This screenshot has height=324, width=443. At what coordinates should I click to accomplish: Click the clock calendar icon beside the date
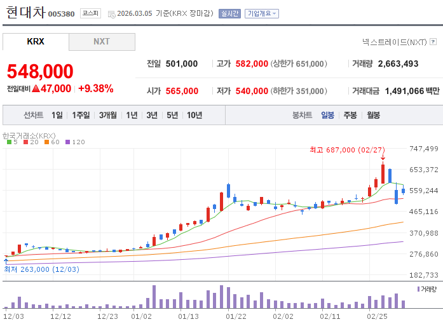coord(112,14)
